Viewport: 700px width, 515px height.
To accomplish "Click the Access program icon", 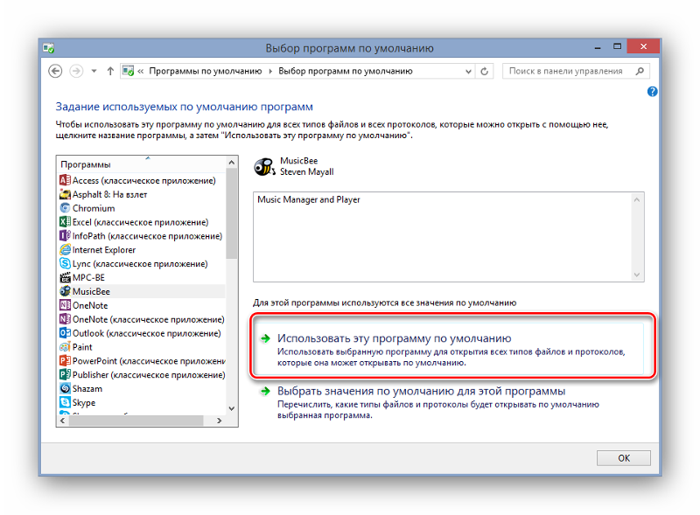I will point(65,180).
